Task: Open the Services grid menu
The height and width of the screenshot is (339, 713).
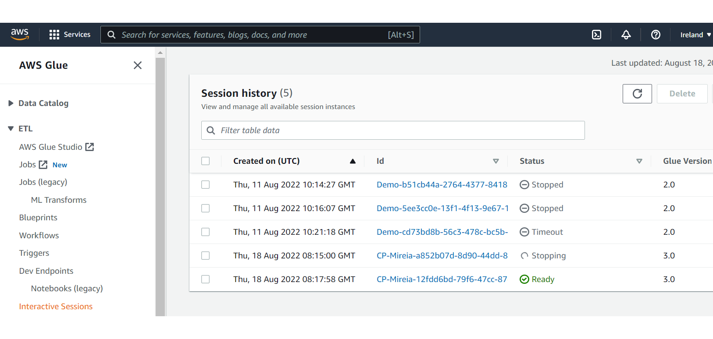Action: [54, 35]
